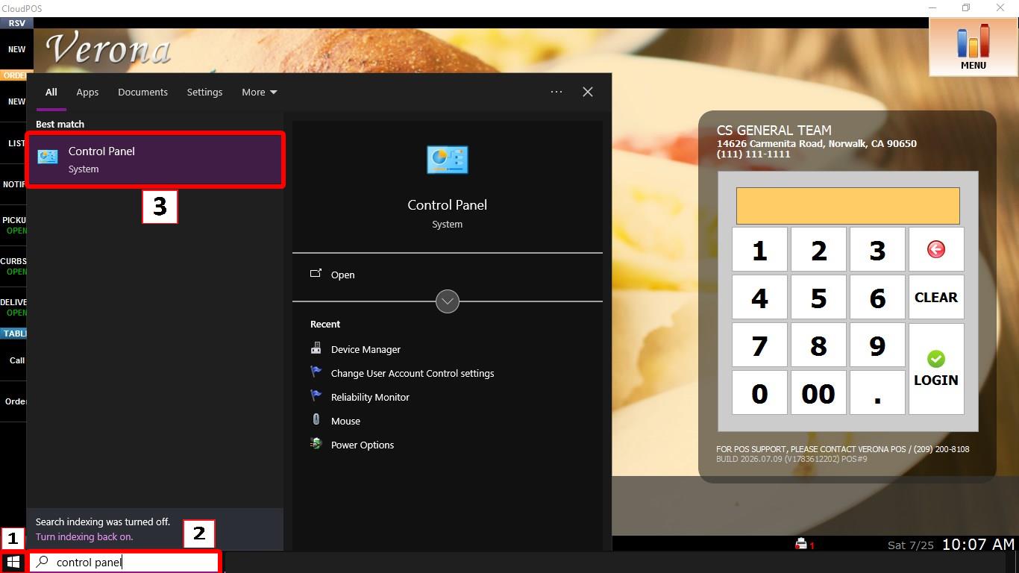Click the CS GENERAL TEAM store name
1019x573 pixels.
(x=774, y=130)
